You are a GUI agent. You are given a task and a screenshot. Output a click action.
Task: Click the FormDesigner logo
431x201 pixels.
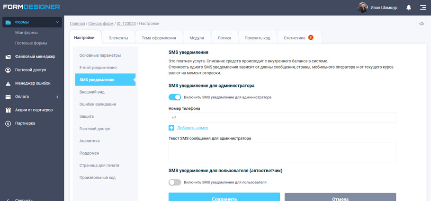(x=31, y=7)
